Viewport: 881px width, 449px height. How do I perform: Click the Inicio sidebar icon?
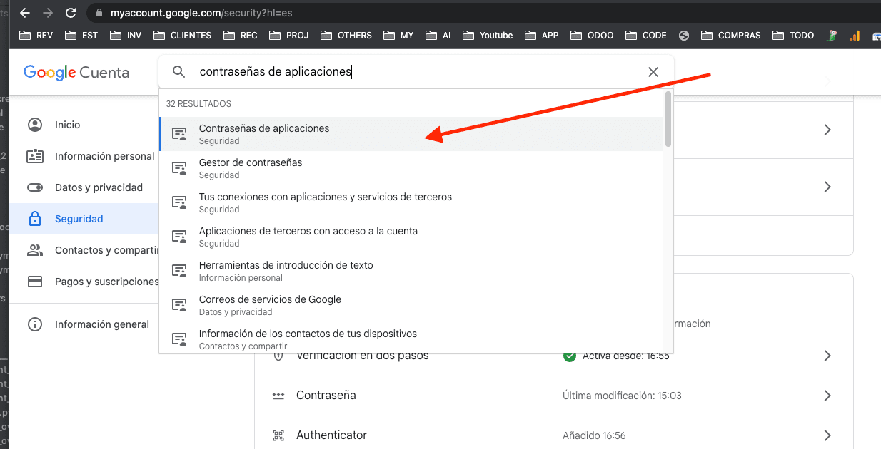point(35,125)
